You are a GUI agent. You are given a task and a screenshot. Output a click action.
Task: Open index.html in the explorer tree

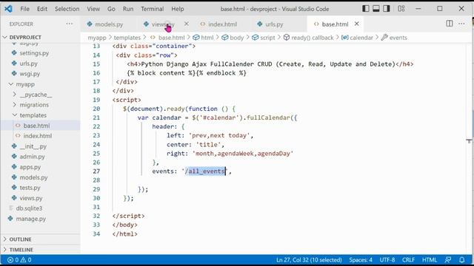pos(38,136)
